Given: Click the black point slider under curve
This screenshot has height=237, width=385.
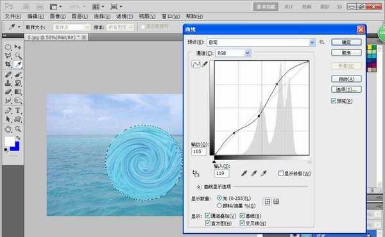Looking at the screenshot, I should point(214,162).
